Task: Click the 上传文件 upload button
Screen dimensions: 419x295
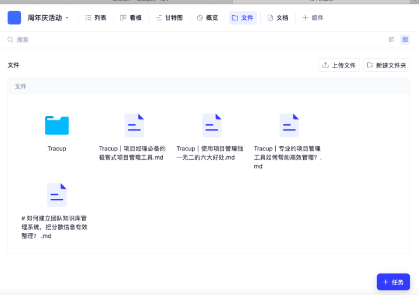Action: 339,65
